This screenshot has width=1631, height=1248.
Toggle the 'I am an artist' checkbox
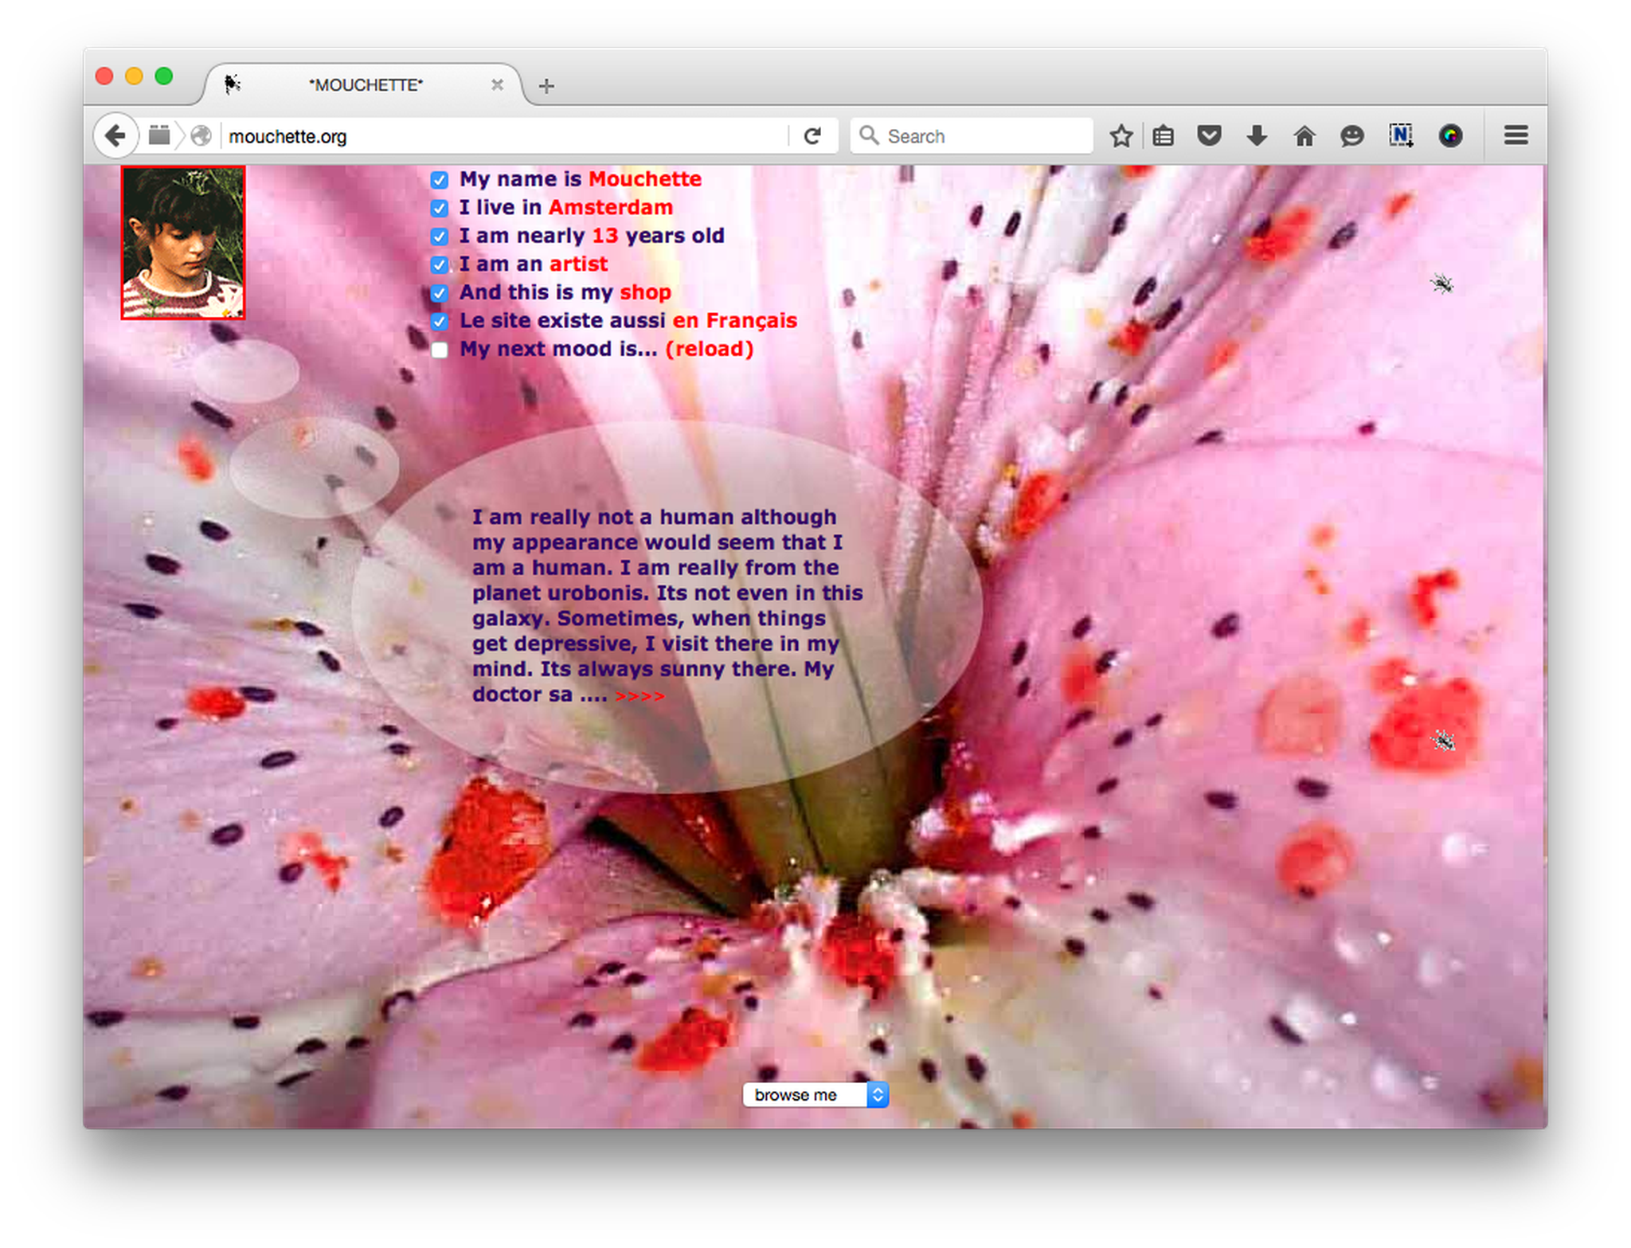coord(439,264)
